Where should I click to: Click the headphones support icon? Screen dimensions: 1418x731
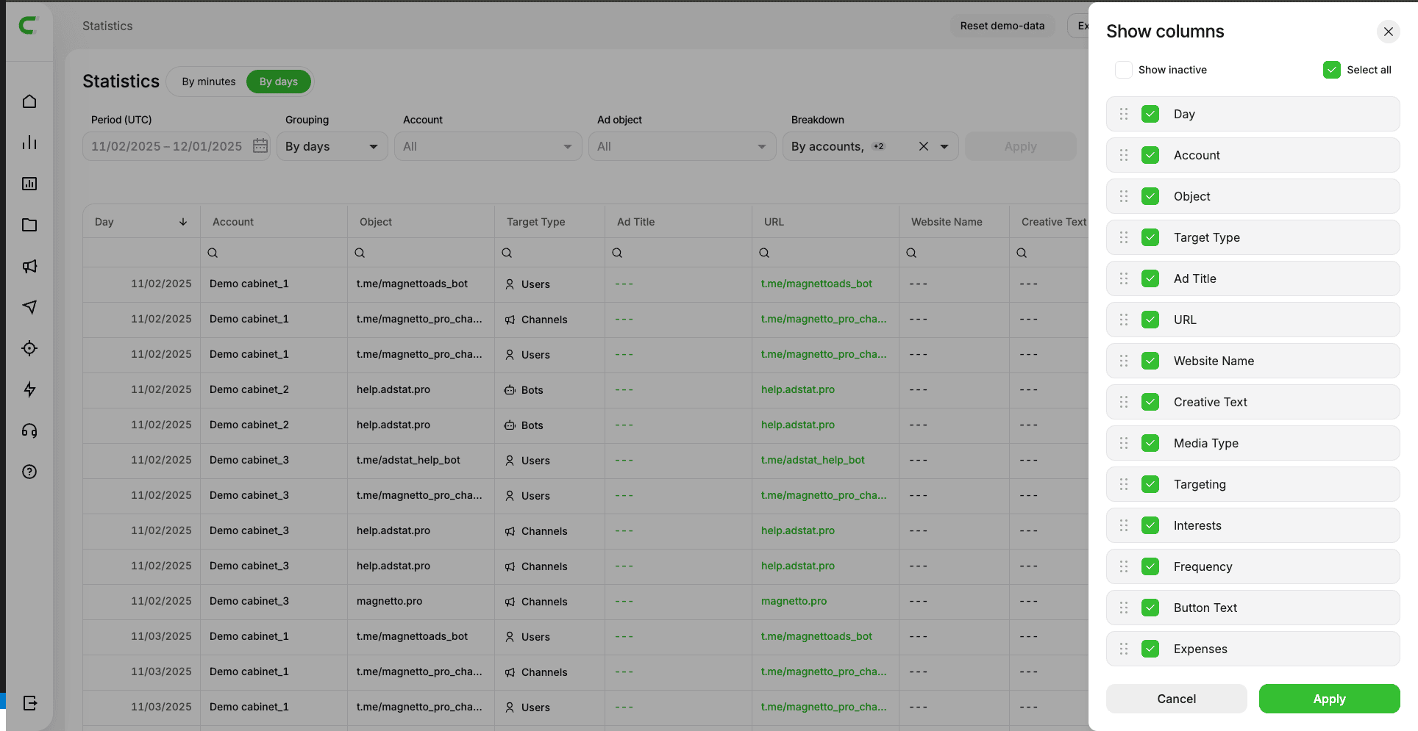pos(29,431)
